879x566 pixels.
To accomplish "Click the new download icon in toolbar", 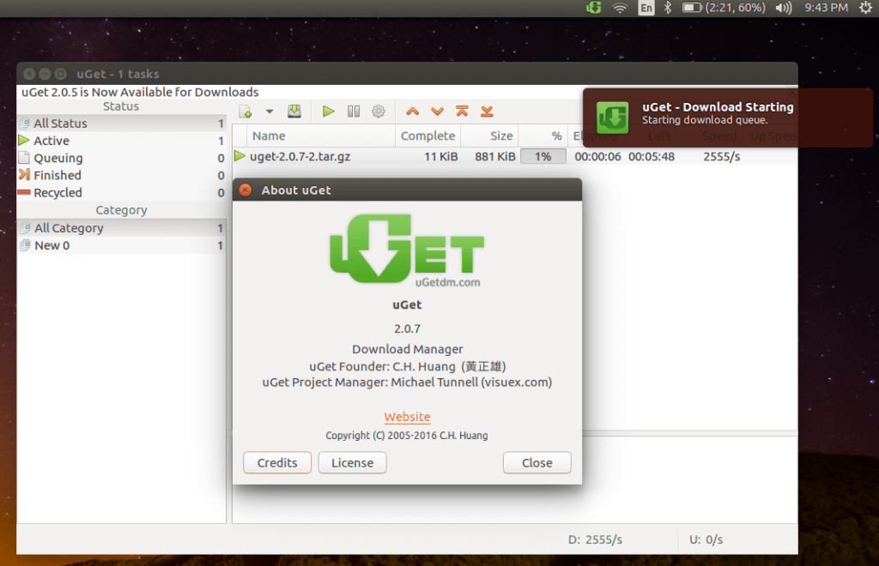I will (246, 111).
